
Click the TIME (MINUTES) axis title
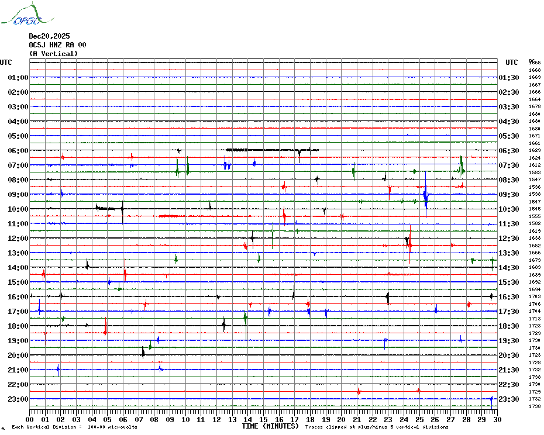tap(270, 426)
